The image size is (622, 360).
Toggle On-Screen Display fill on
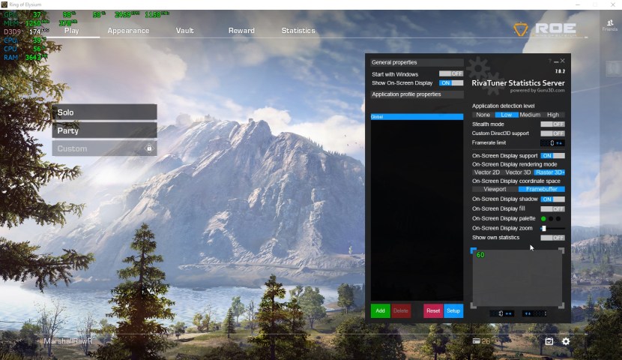click(x=552, y=208)
